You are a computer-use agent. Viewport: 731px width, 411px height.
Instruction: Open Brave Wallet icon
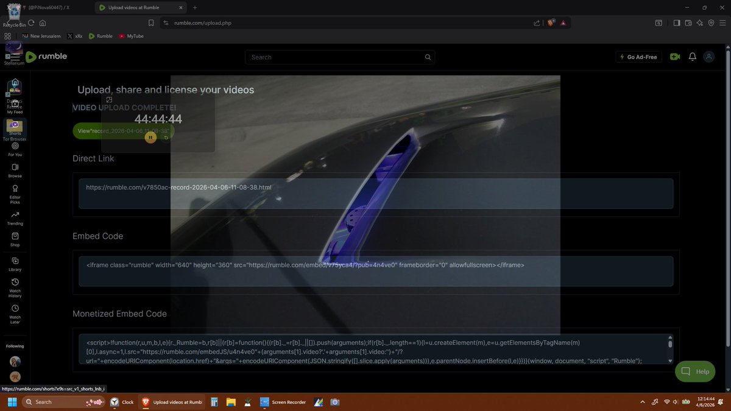pos(688,23)
